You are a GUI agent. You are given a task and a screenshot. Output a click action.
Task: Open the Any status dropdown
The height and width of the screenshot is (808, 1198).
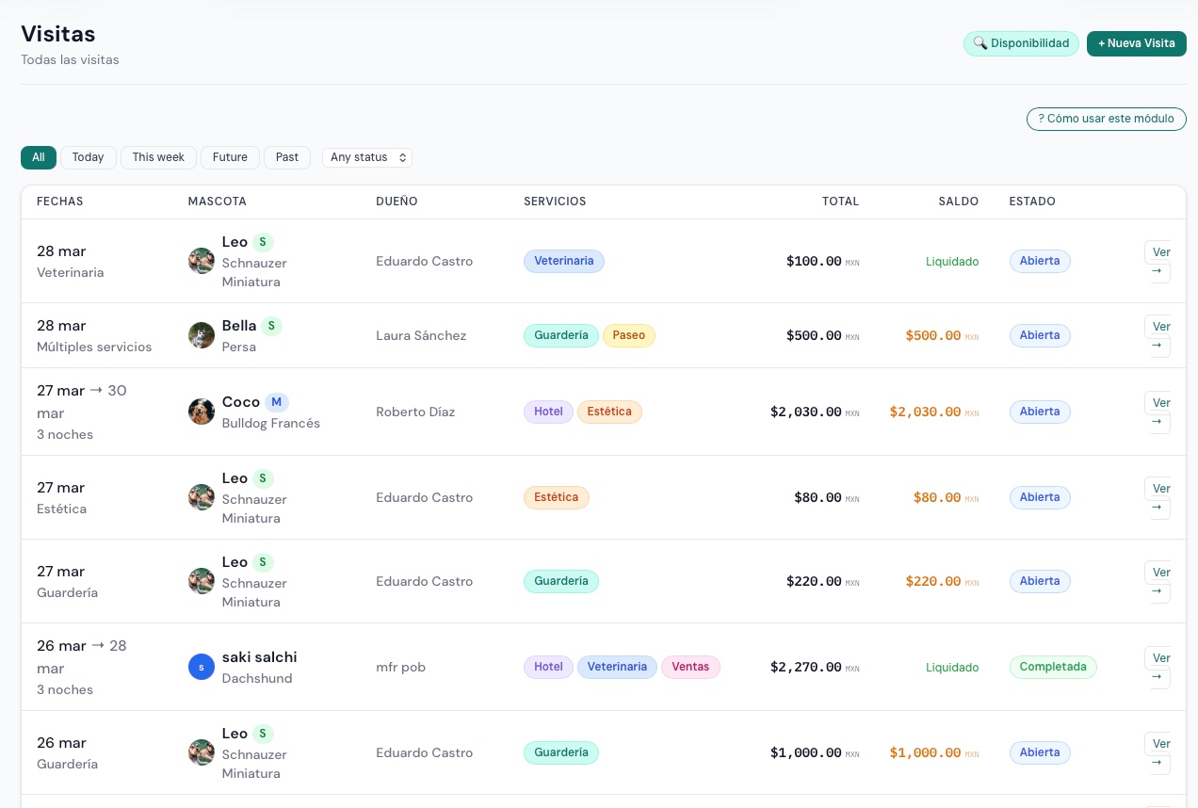click(x=367, y=157)
